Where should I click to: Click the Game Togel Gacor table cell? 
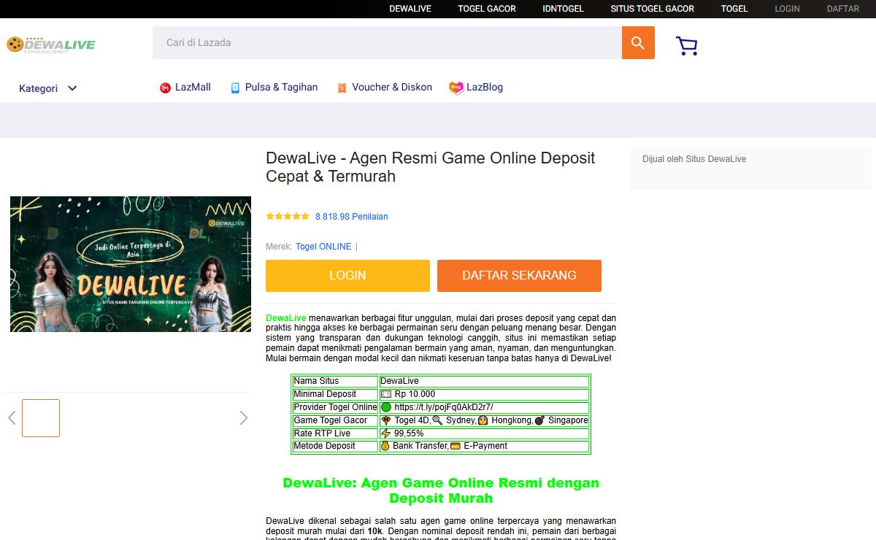[x=335, y=420]
